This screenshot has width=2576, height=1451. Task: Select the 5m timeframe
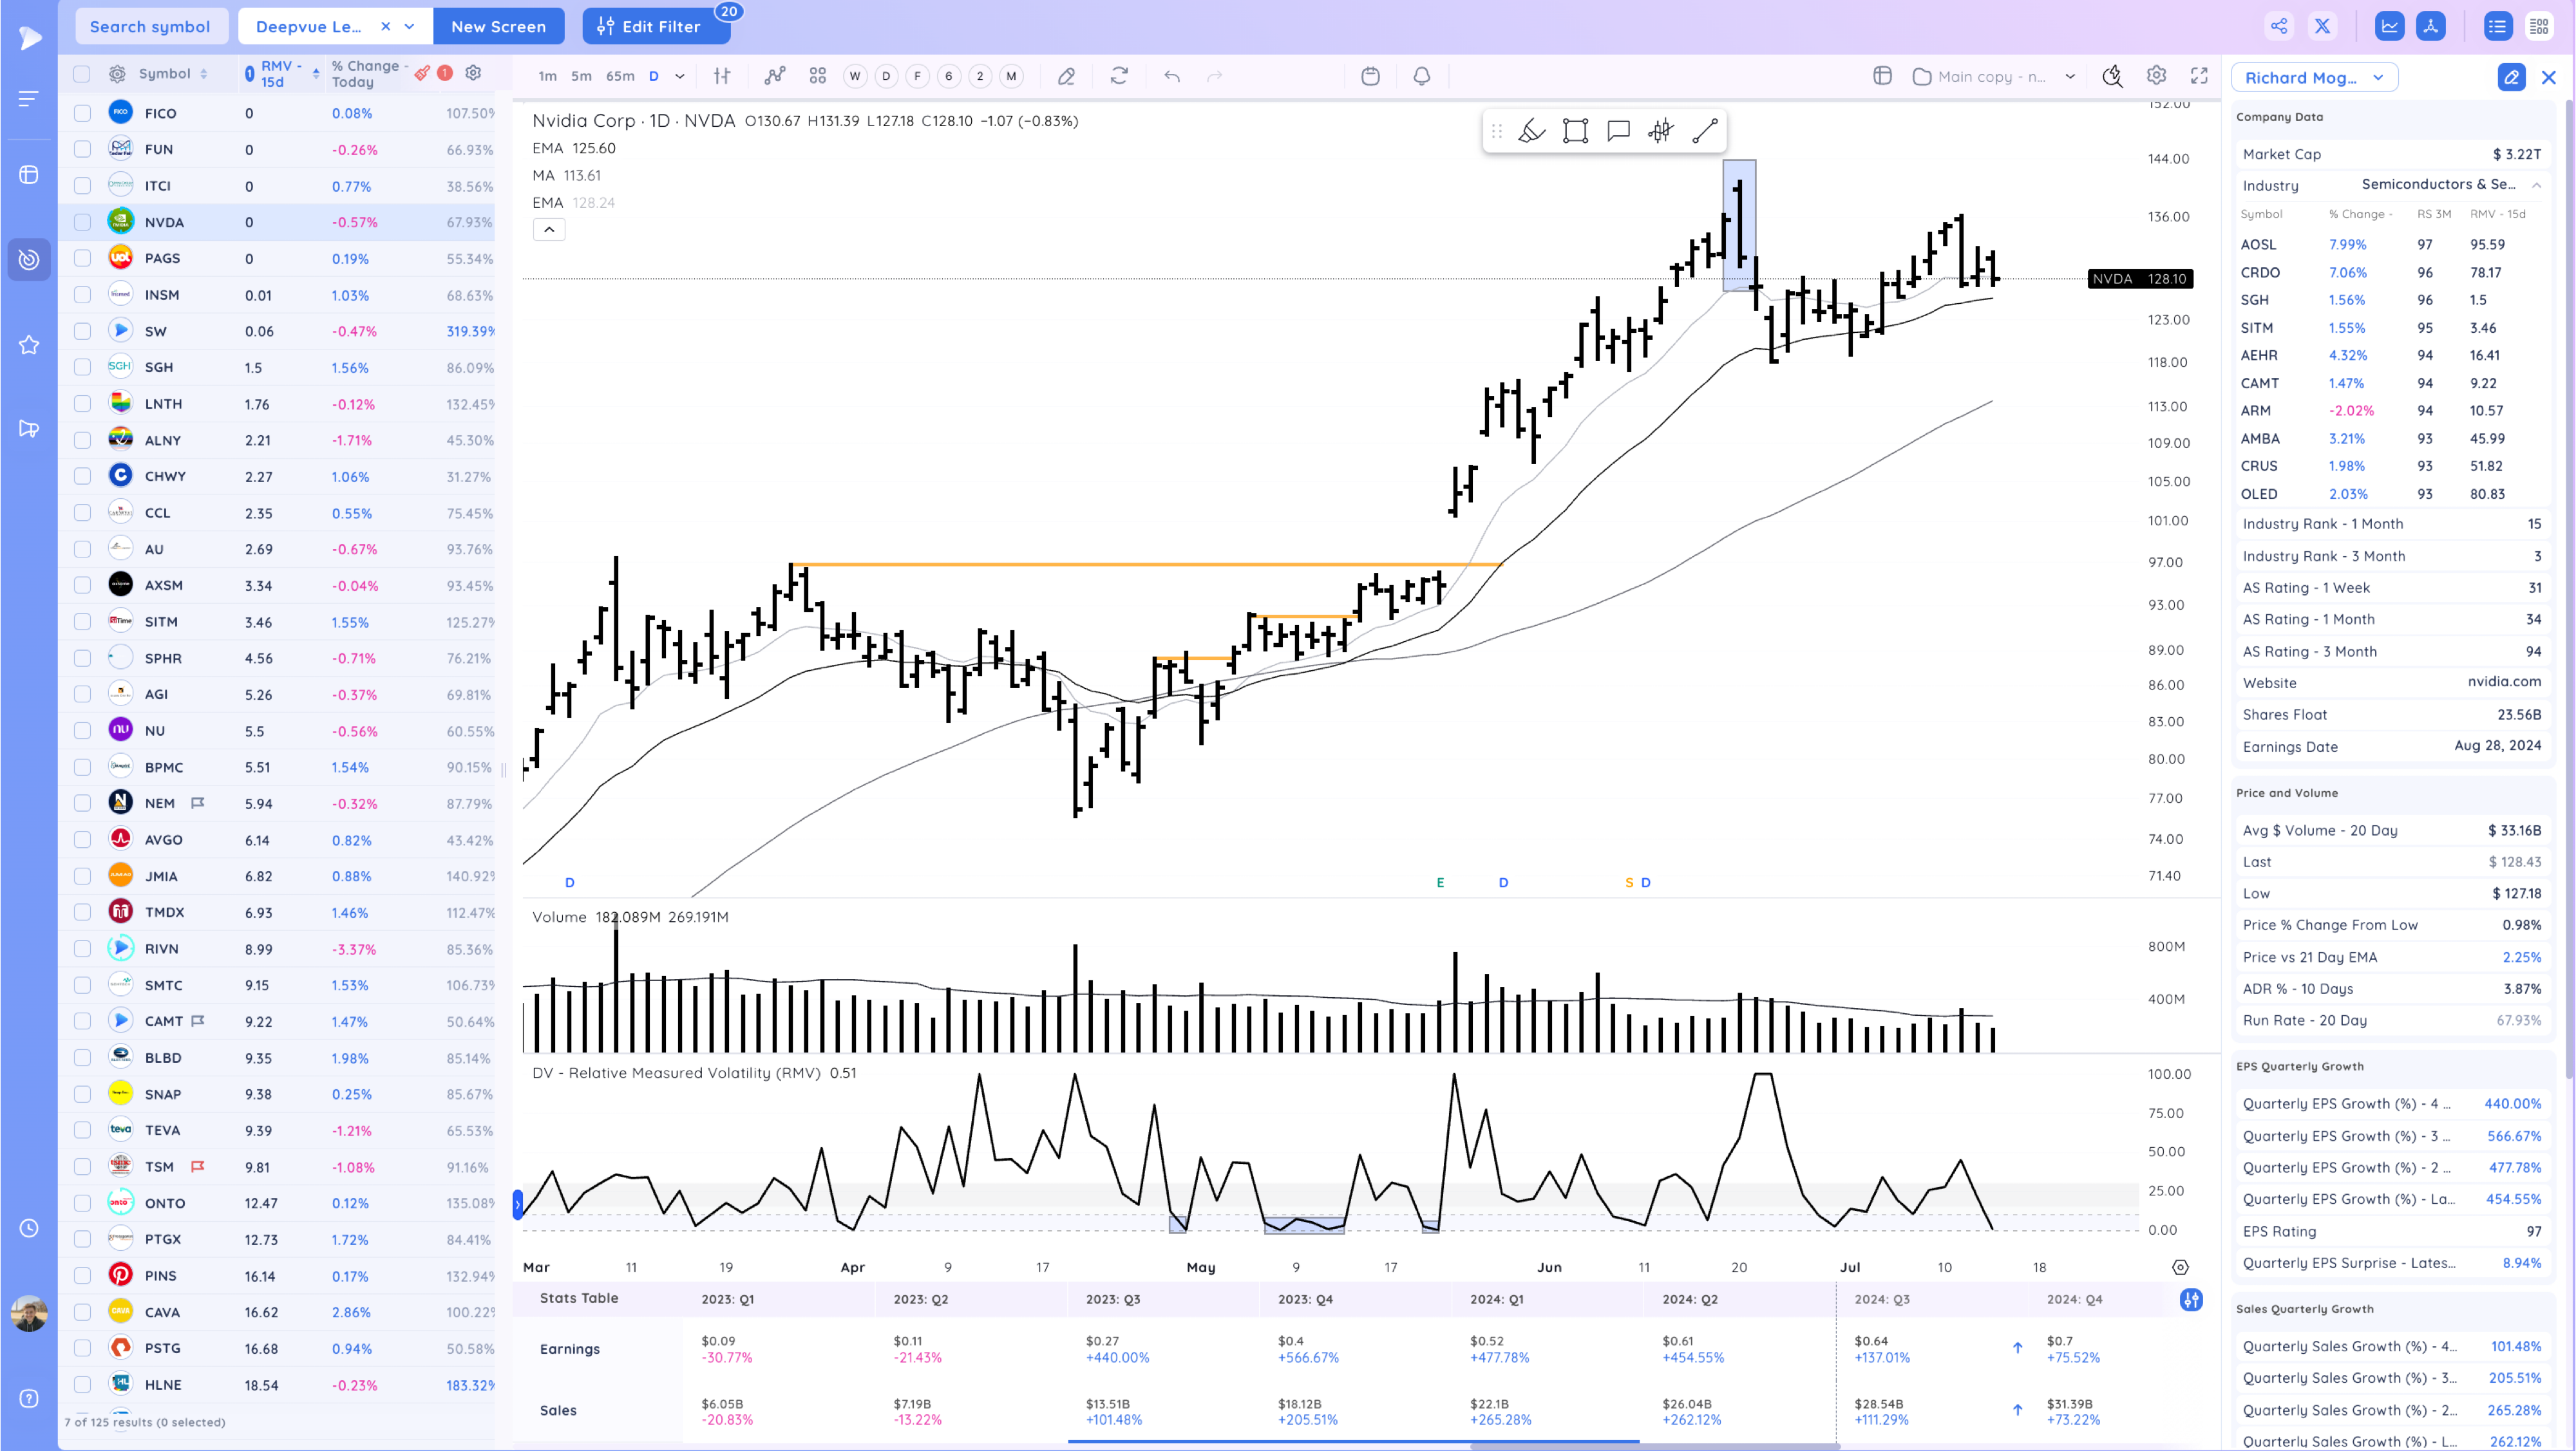(581, 76)
